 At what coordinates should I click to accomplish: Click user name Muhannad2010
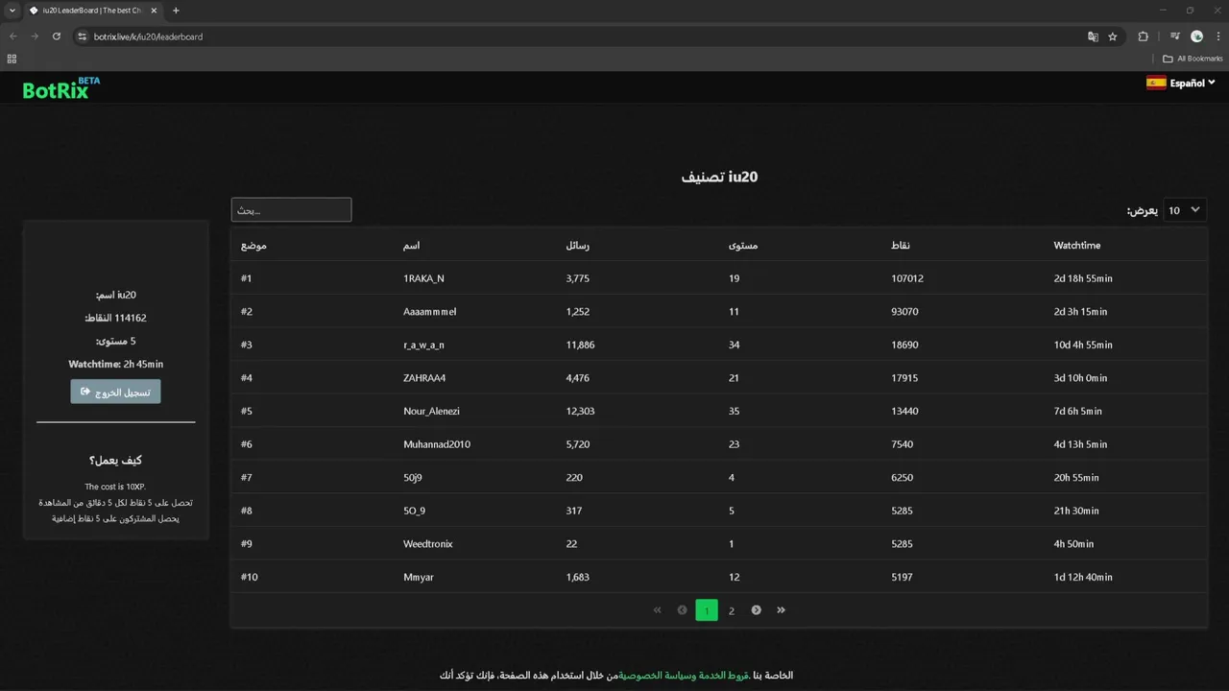pos(437,444)
